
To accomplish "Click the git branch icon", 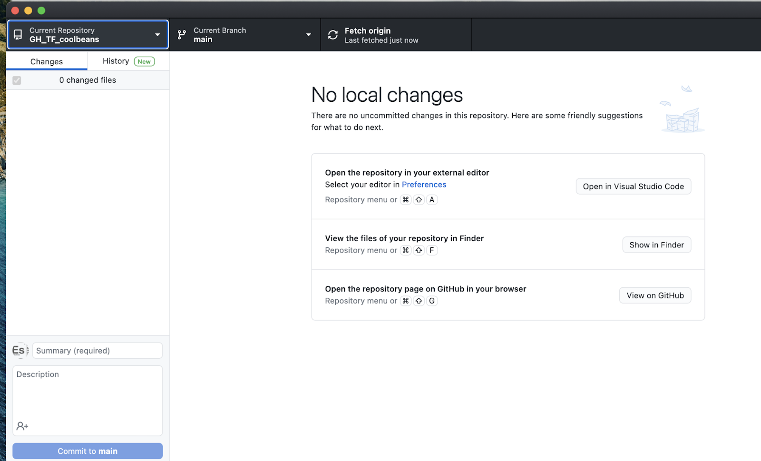I will 182,35.
